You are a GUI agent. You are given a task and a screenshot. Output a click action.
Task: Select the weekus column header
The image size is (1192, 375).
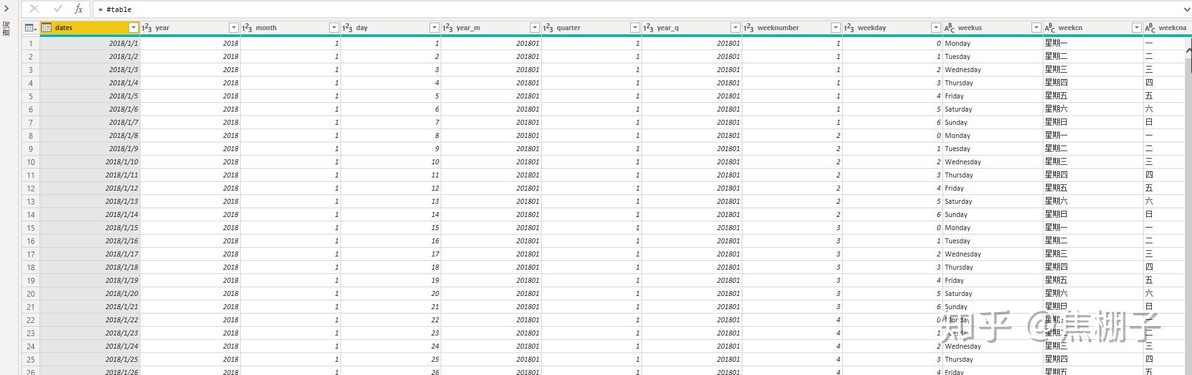[x=993, y=28]
